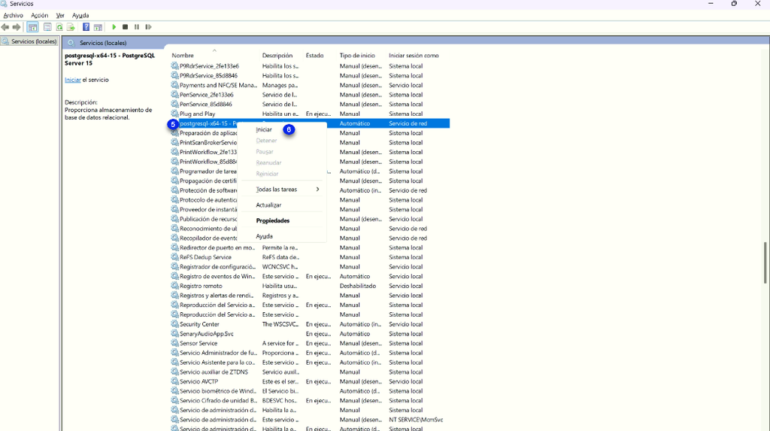Select the Registrador de configuración row
Screen dimensions: 770x431
pos(310,267)
